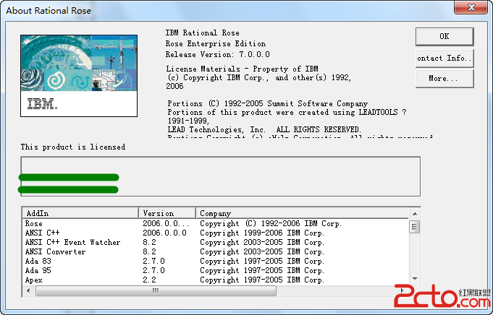Select the ANSI Converter row
Viewport: 493px width, 315px height.
(x=216, y=252)
